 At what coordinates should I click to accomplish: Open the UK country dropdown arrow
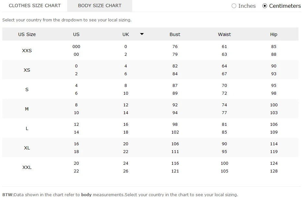click(x=142, y=34)
